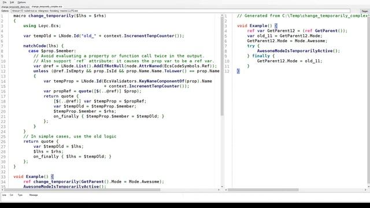Click 'var $tempOld = $lhs;' line

point(58,146)
